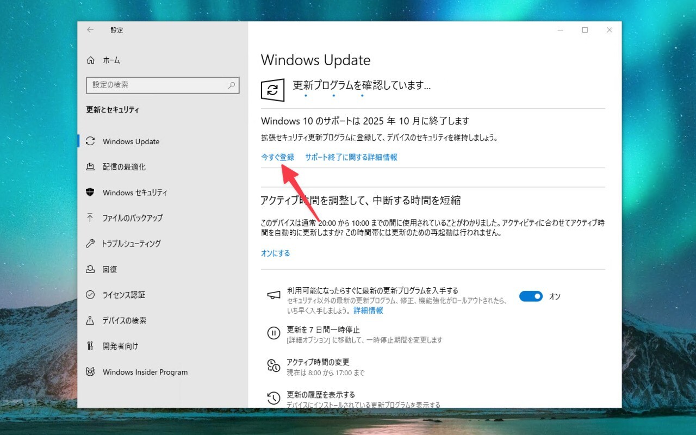Open the ホーム home page
The height and width of the screenshot is (435, 696).
pos(111,60)
